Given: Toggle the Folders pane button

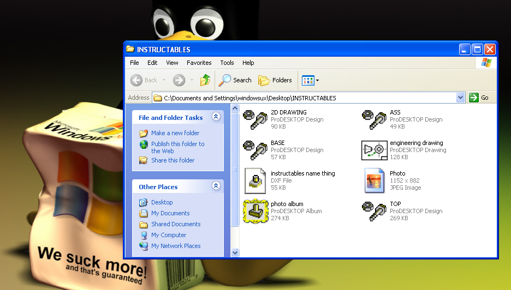Looking at the screenshot, I should [275, 80].
